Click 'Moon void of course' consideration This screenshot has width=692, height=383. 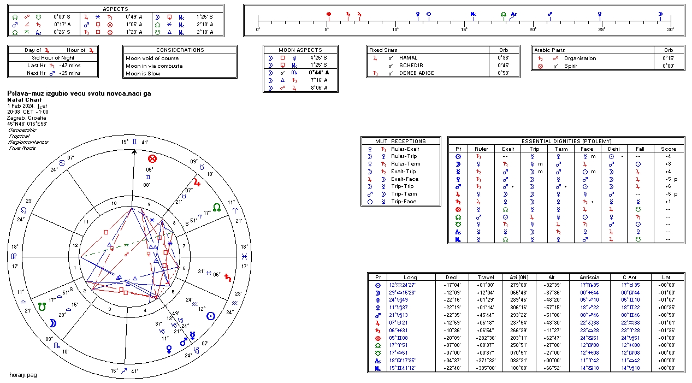click(152, 58)
